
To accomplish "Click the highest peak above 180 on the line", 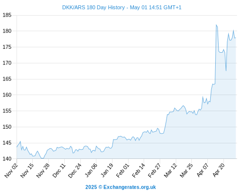I will [216, 25].
